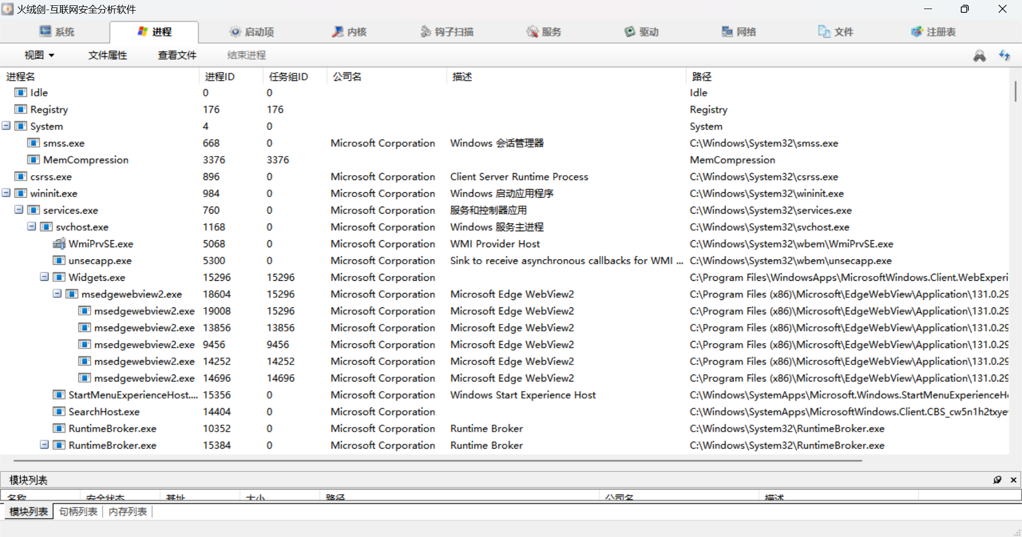Click the 查看文件 button
The width and height of the screenshot is (1022, 537).
click(177, 55)
